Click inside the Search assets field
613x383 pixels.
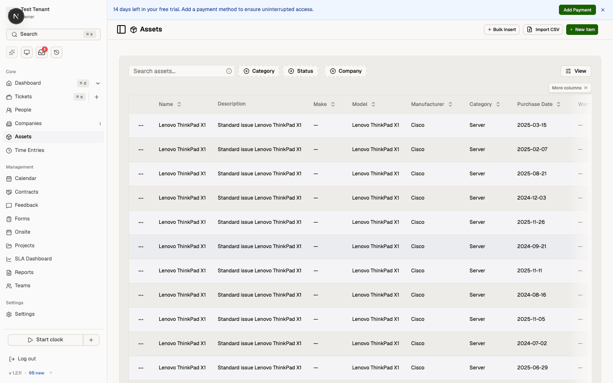click(x=179, y=71)
